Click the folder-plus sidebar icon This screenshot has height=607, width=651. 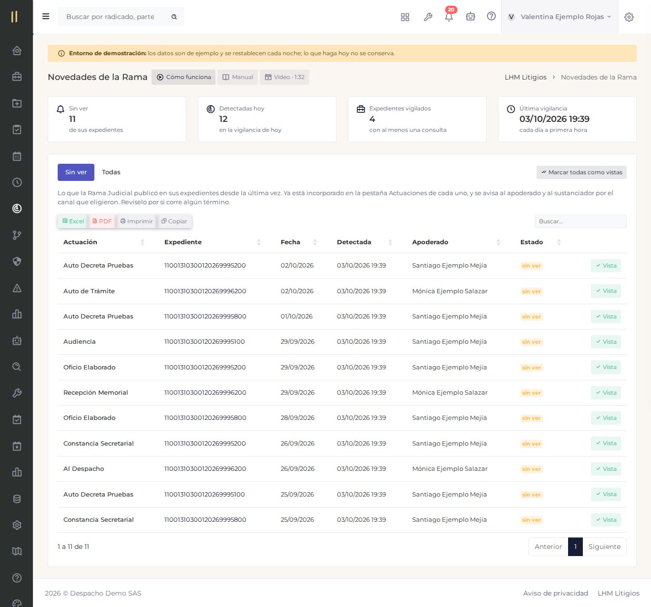[x=17, y=103]
